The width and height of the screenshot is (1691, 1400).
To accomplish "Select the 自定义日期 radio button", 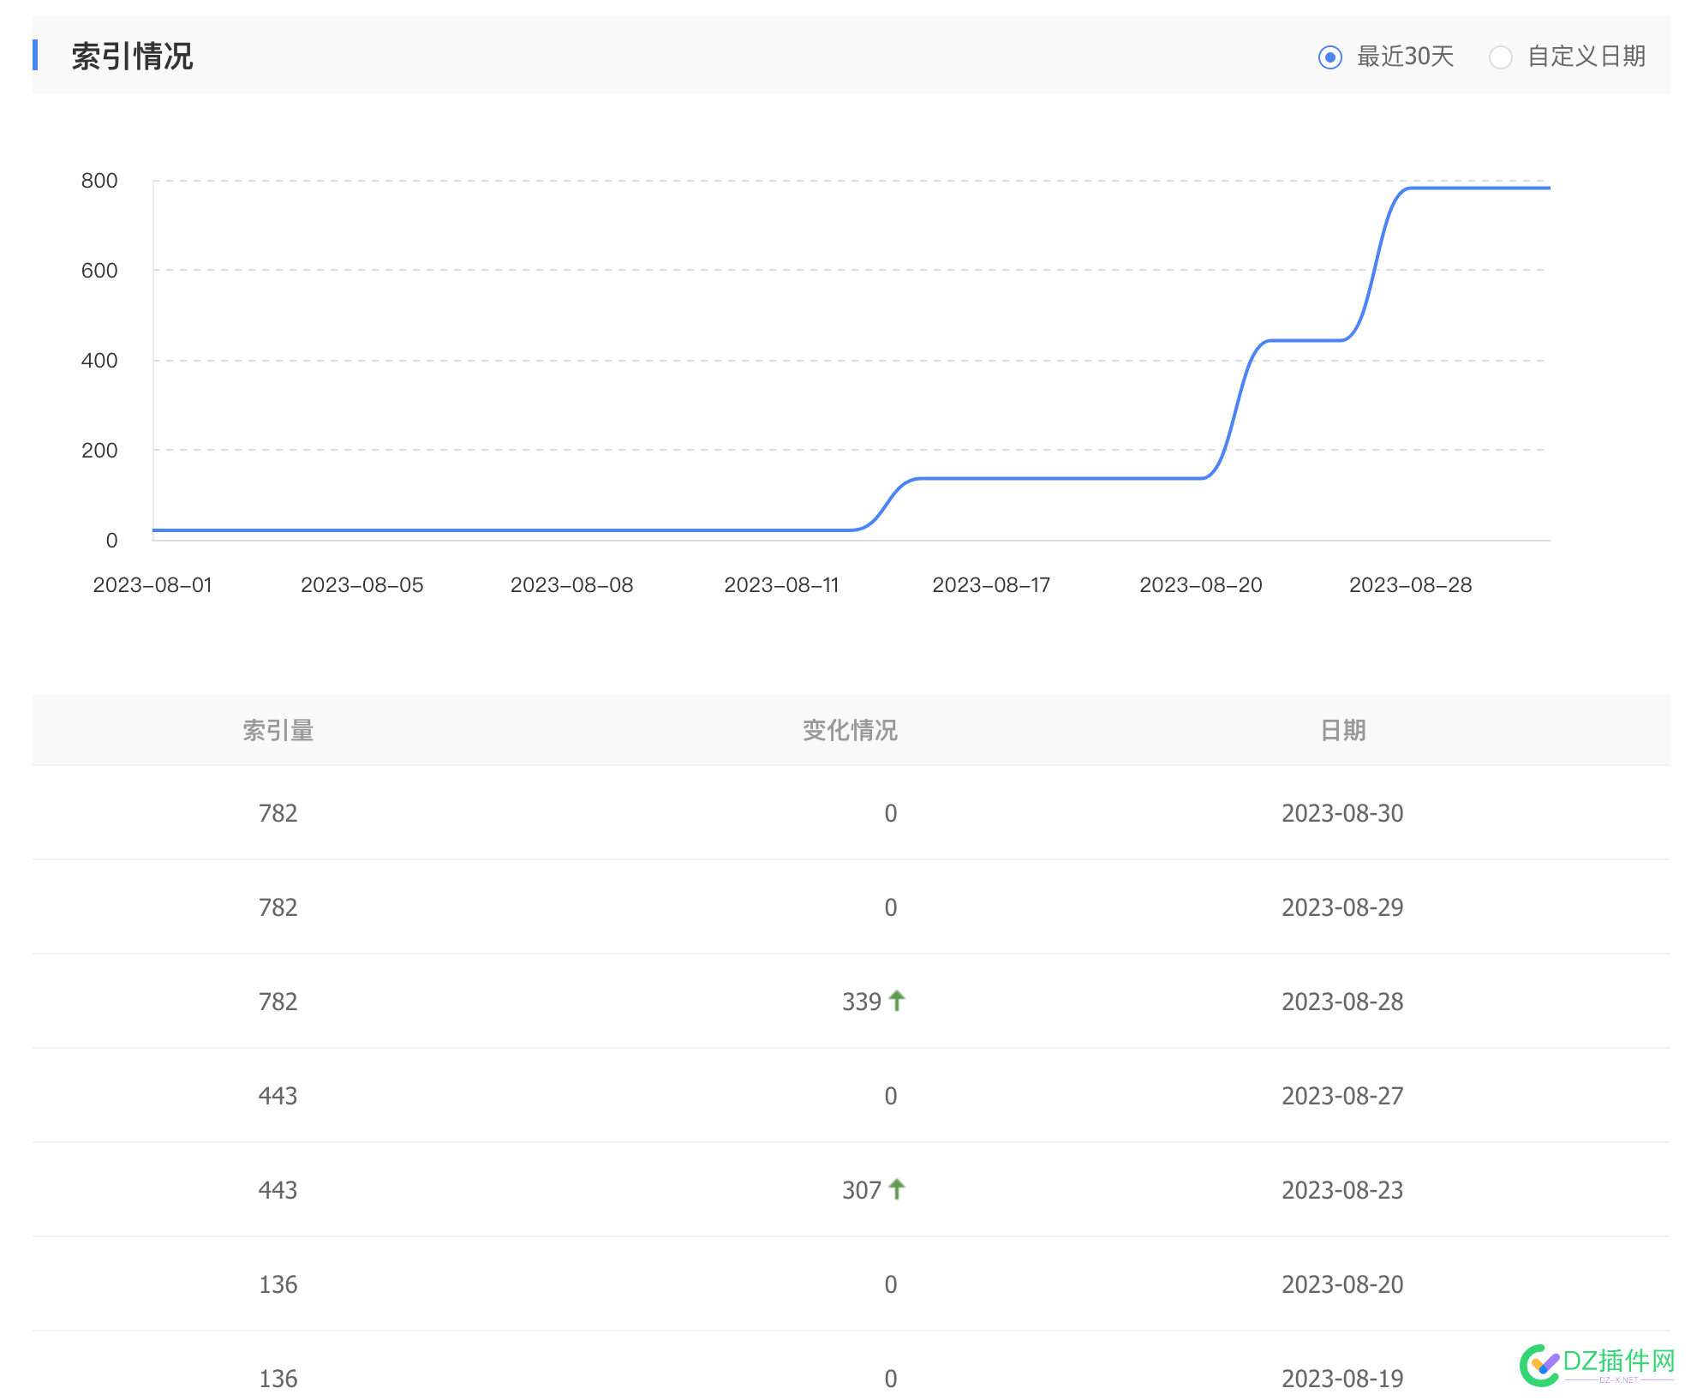I will (x=1500, y=57).
